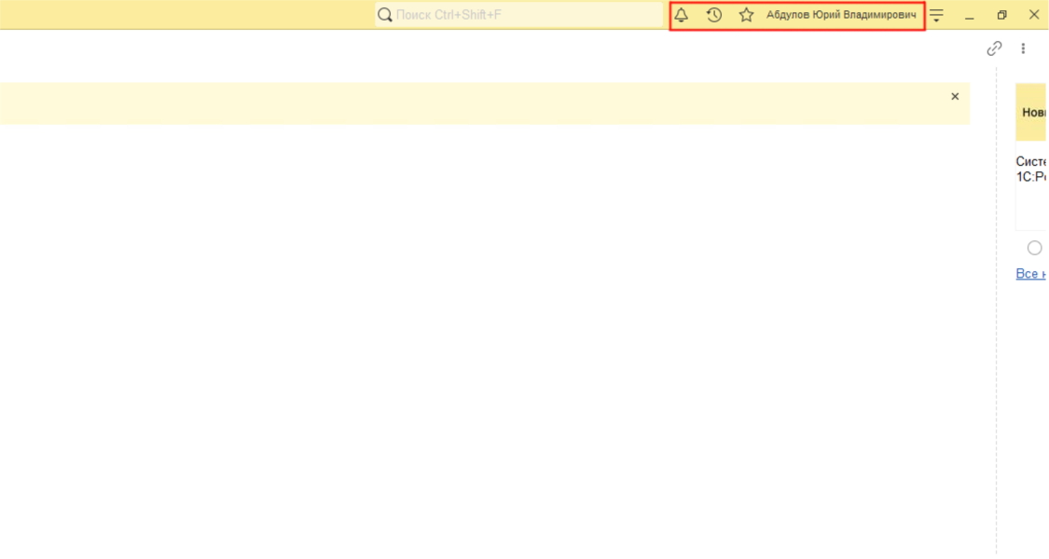
Task: Open the history clock icon
Action: [x=714, y=15]
